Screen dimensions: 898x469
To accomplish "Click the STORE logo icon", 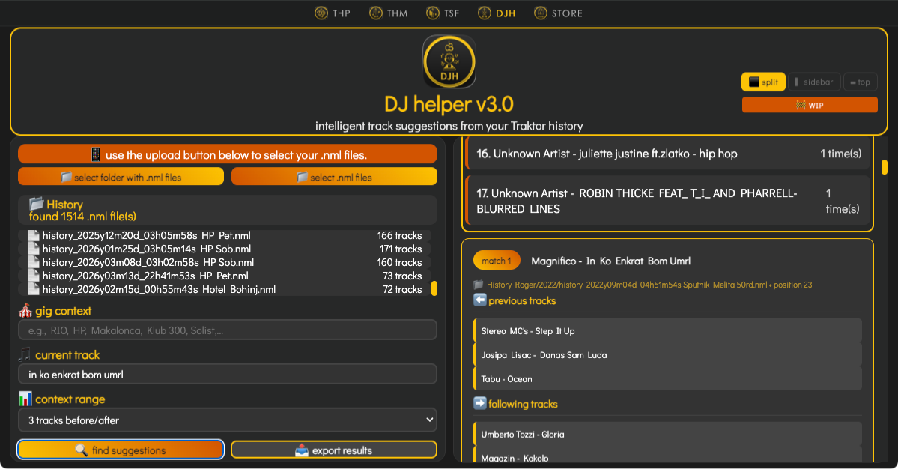I will [x=541, y=13].
